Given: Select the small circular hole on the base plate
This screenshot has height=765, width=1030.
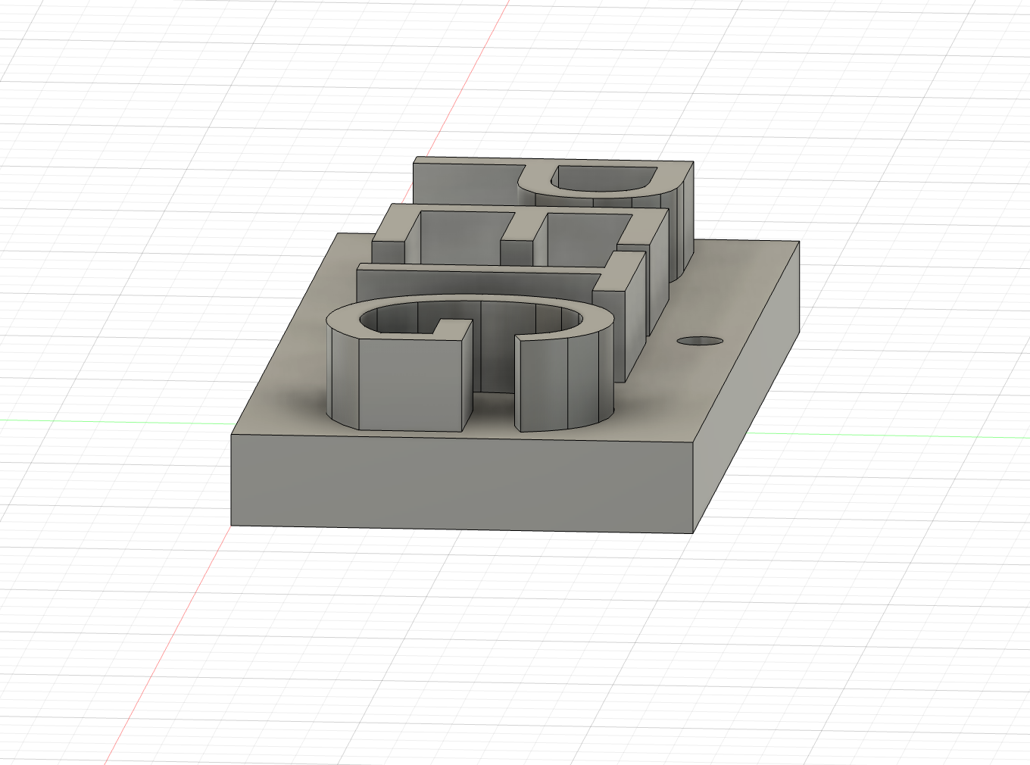Looking at the screenshot, I should pos(701,339).
